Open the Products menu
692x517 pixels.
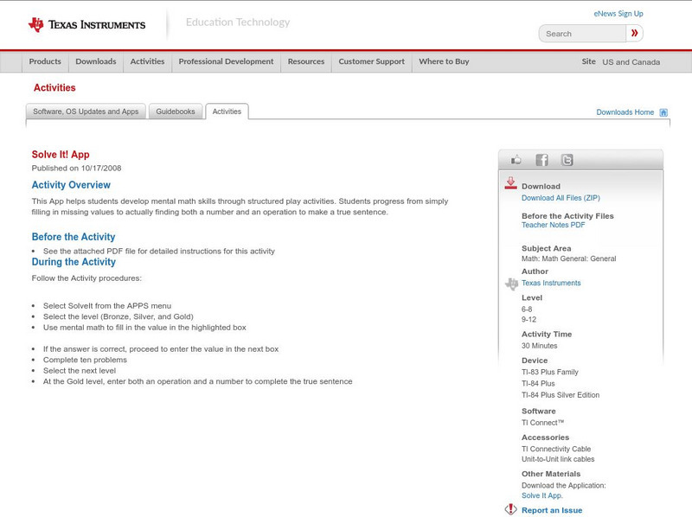pyautogui.click(x=45, y=61)
